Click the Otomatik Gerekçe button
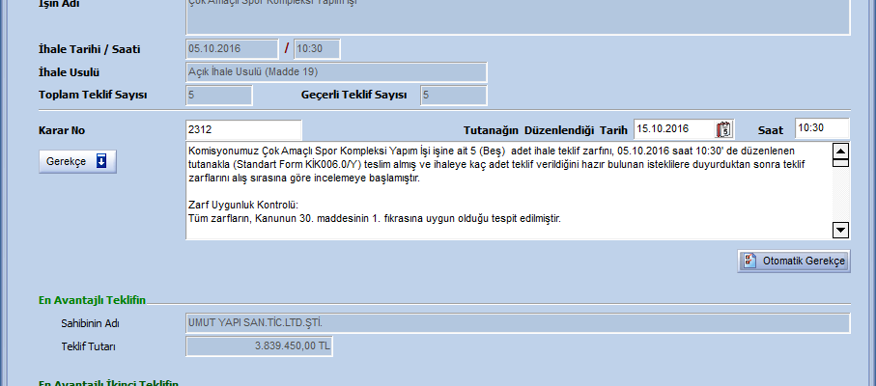 tap(794, 262)
